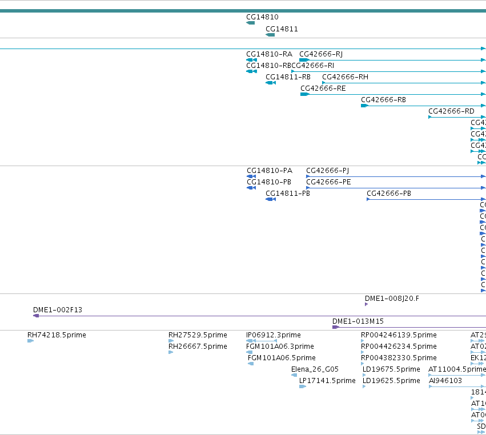The height and width of the screenshot is (435, 486).
Task: Select the RH74218.5prime EST label
Action: tap(57, 335)
